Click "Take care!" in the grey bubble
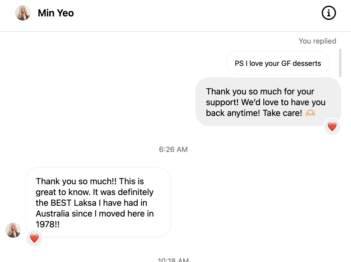 pos(282,113)
